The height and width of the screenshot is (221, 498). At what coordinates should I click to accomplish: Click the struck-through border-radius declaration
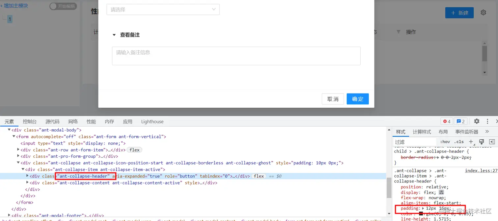436,157
